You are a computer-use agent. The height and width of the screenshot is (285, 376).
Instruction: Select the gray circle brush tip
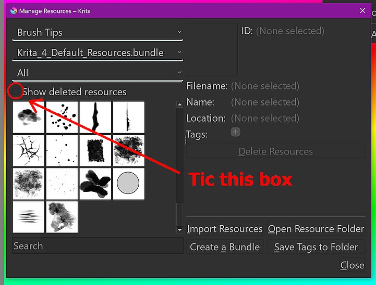click(128, 184)
